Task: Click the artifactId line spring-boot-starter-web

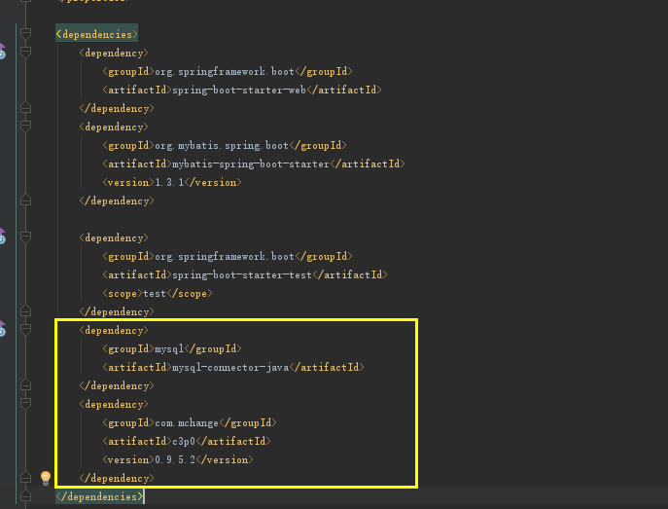Action: (x=242, y=90)
